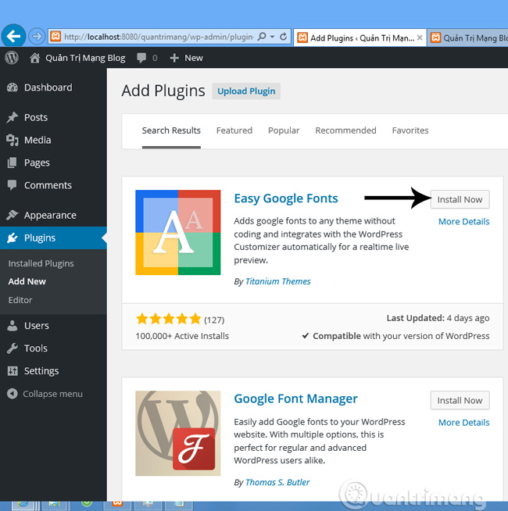Click the Posts pushpin icon
This screenshot has width=508, height=511.
pos(13,117)
